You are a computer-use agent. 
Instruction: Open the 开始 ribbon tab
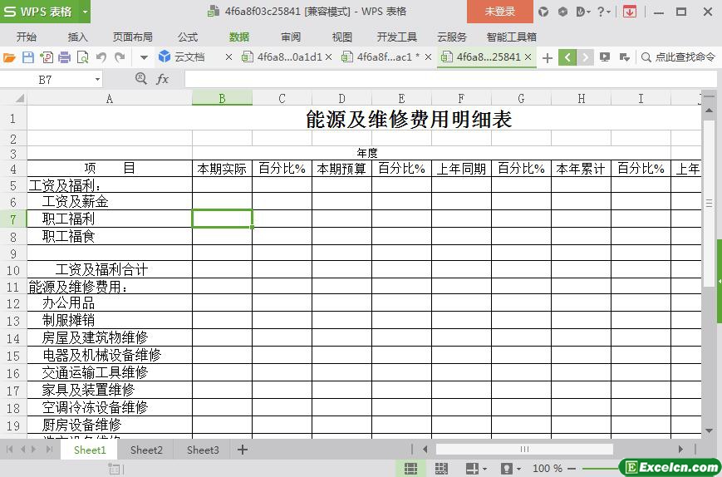pyautogui.click(x=27, y=37)
